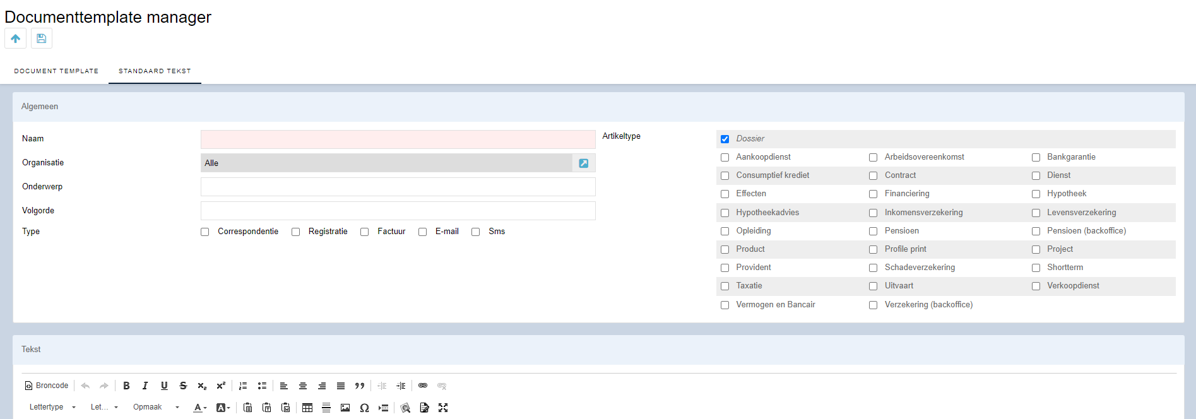Insert a horizontal line
The image size is (1196, 419).
click(326, 408)
